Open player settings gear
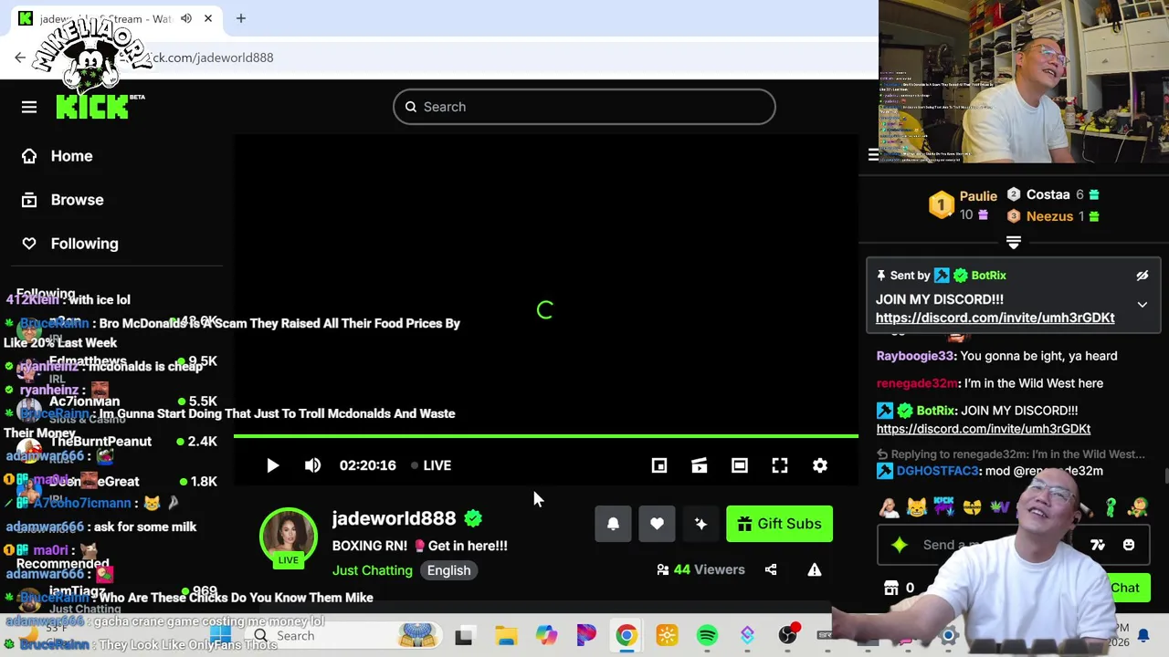 tap(820, 465)
